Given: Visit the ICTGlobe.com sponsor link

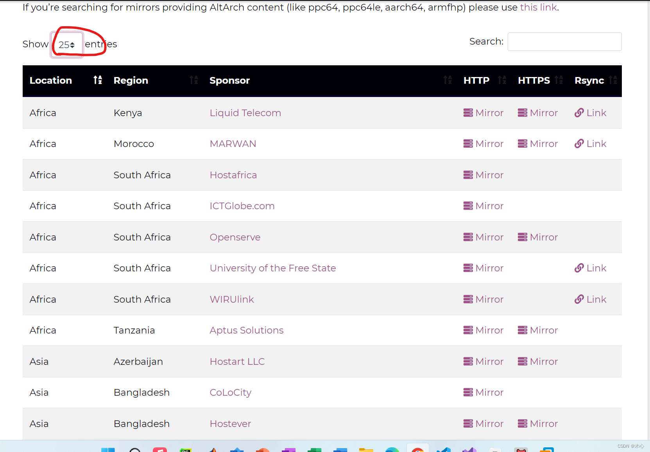Looking at the screenshot, I should tap(242, 206).
